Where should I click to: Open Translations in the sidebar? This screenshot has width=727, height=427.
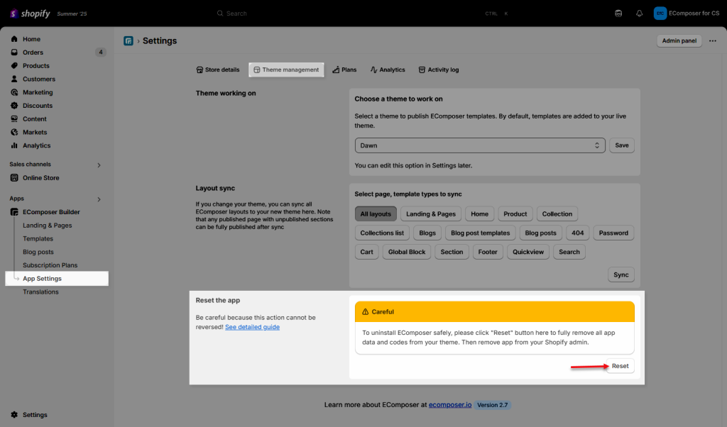pyautogui.click(x=40, y=292)
